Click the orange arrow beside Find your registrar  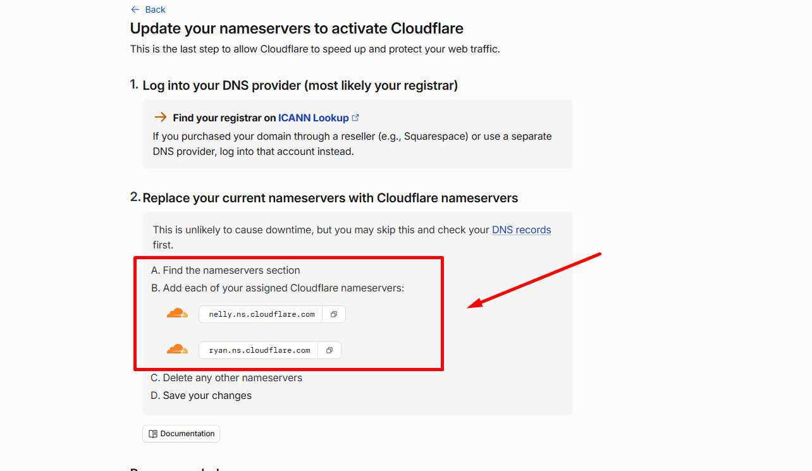(161, 118)
